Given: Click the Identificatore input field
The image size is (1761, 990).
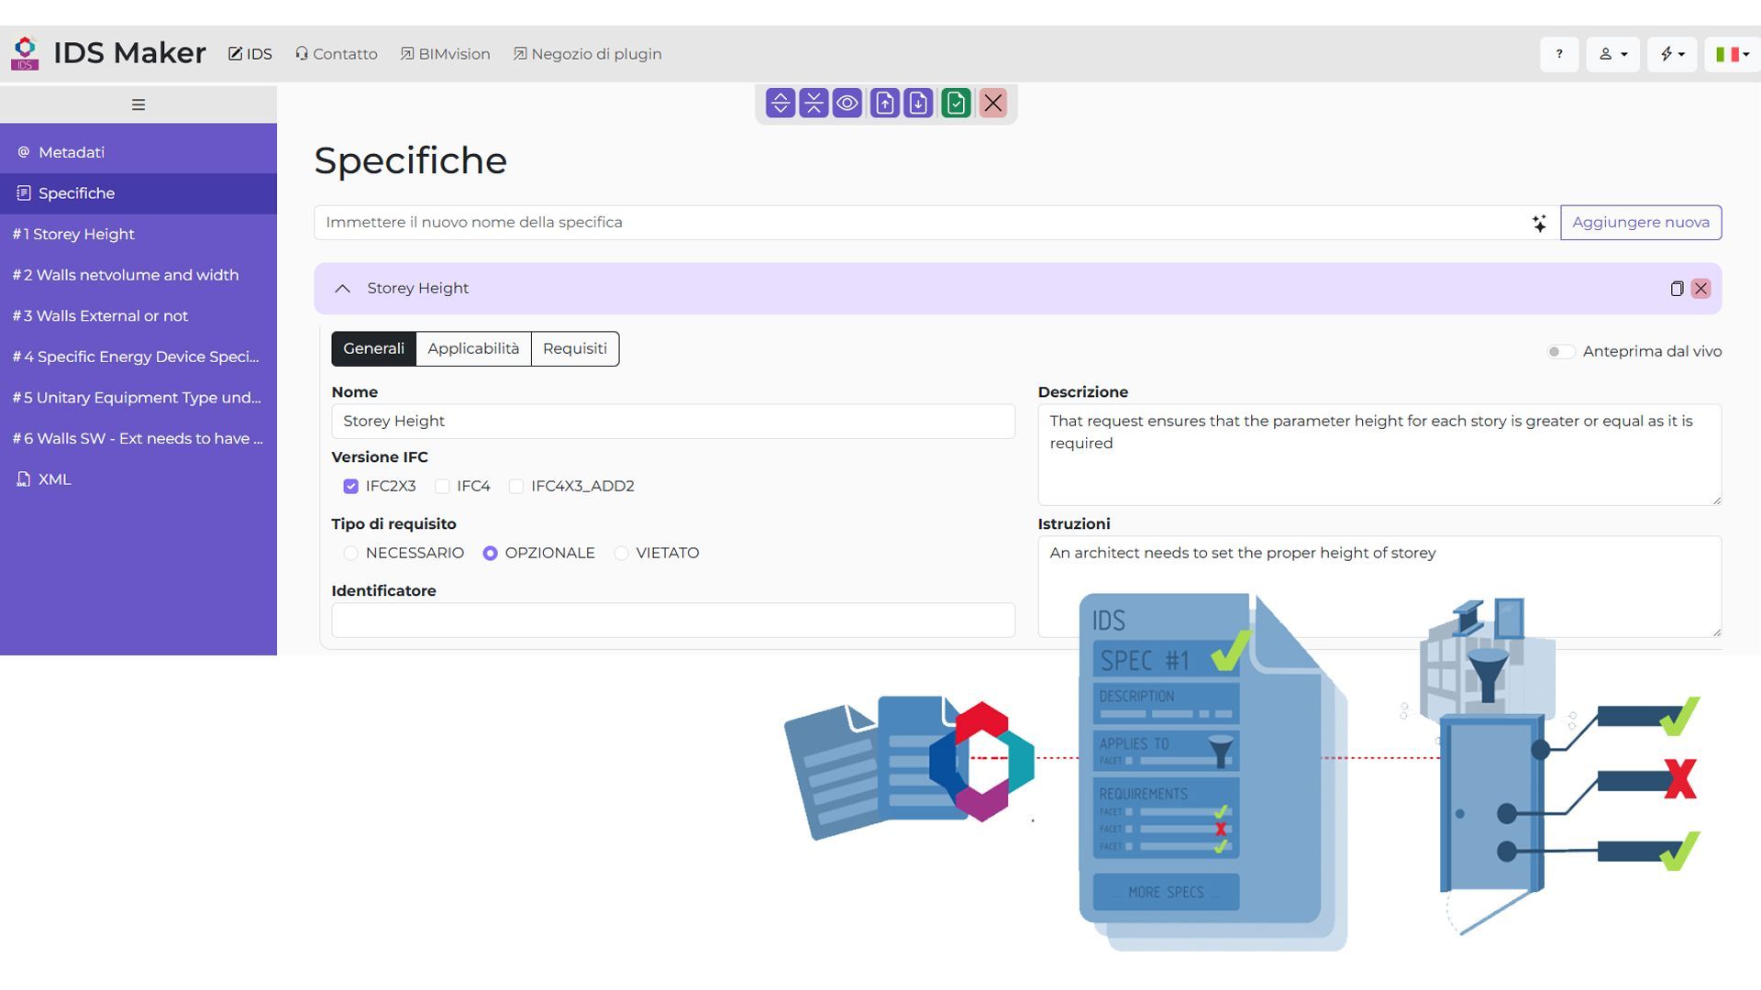Looking at the screenshot, I should 672,621.
